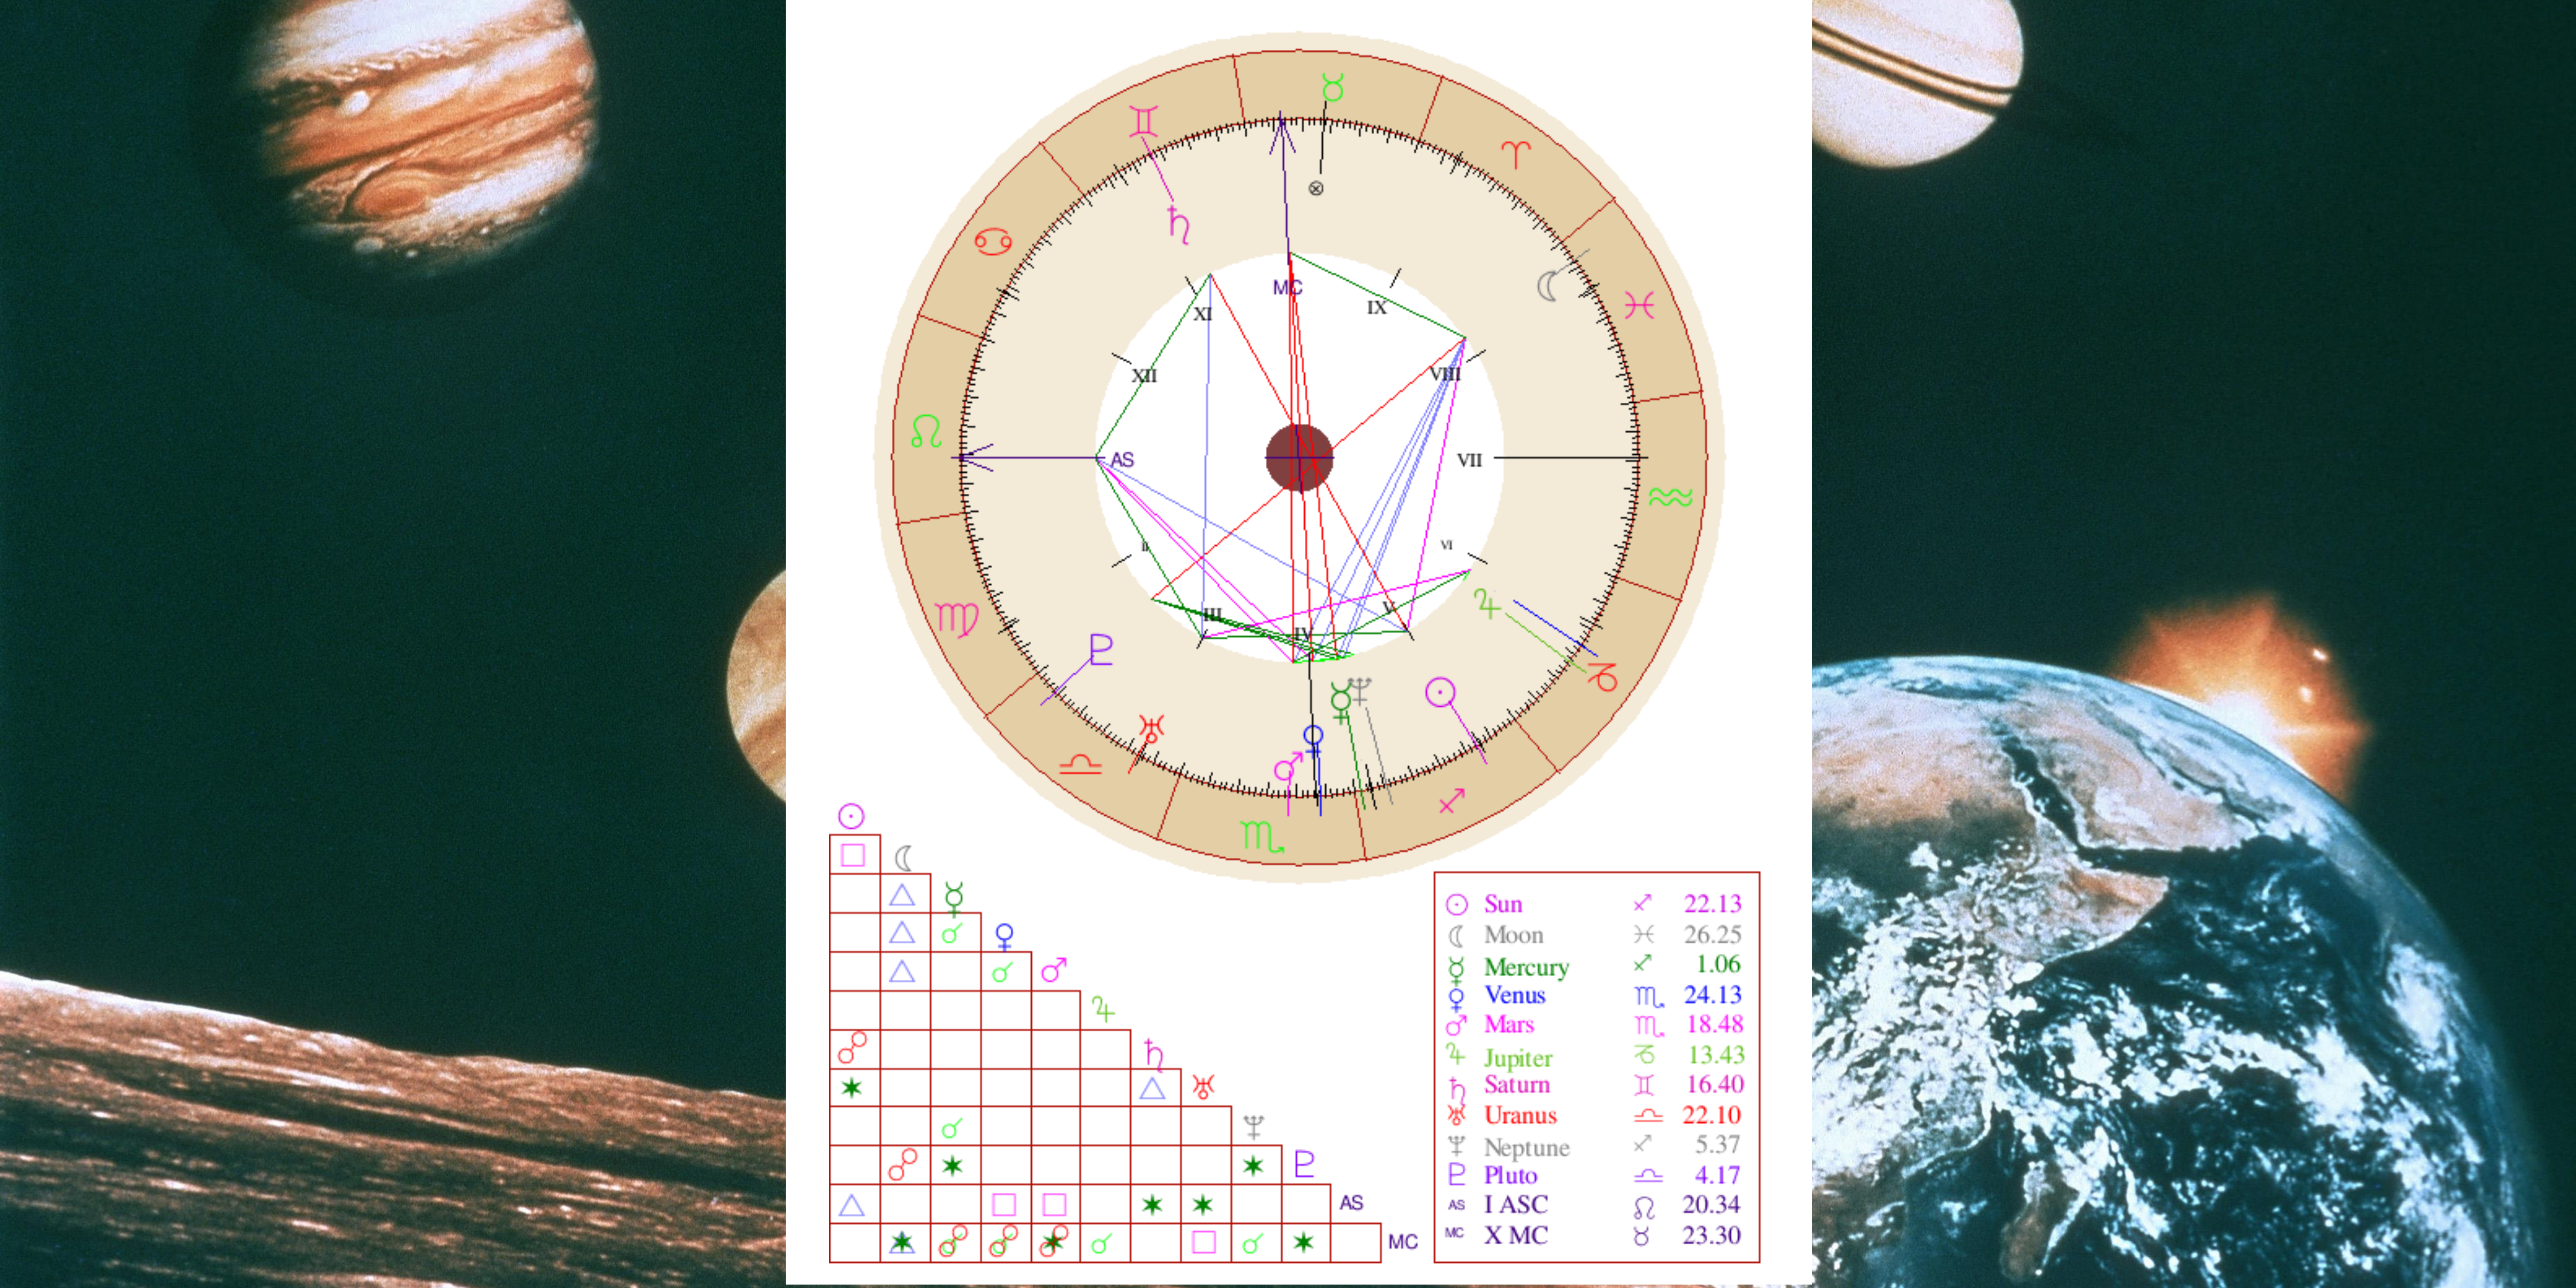
Task: Click the Sun-Moon square aspect cell
Action: pyautogui.click(x=853, y=855)
